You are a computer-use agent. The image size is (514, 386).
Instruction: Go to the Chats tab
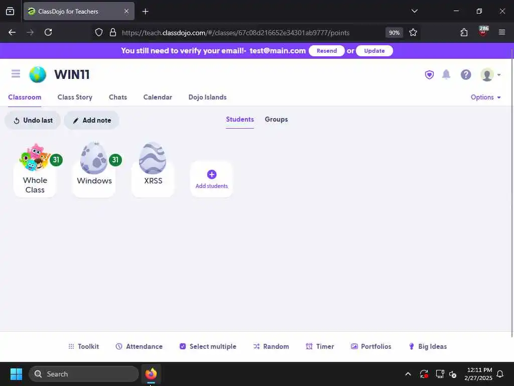[117, 97]
